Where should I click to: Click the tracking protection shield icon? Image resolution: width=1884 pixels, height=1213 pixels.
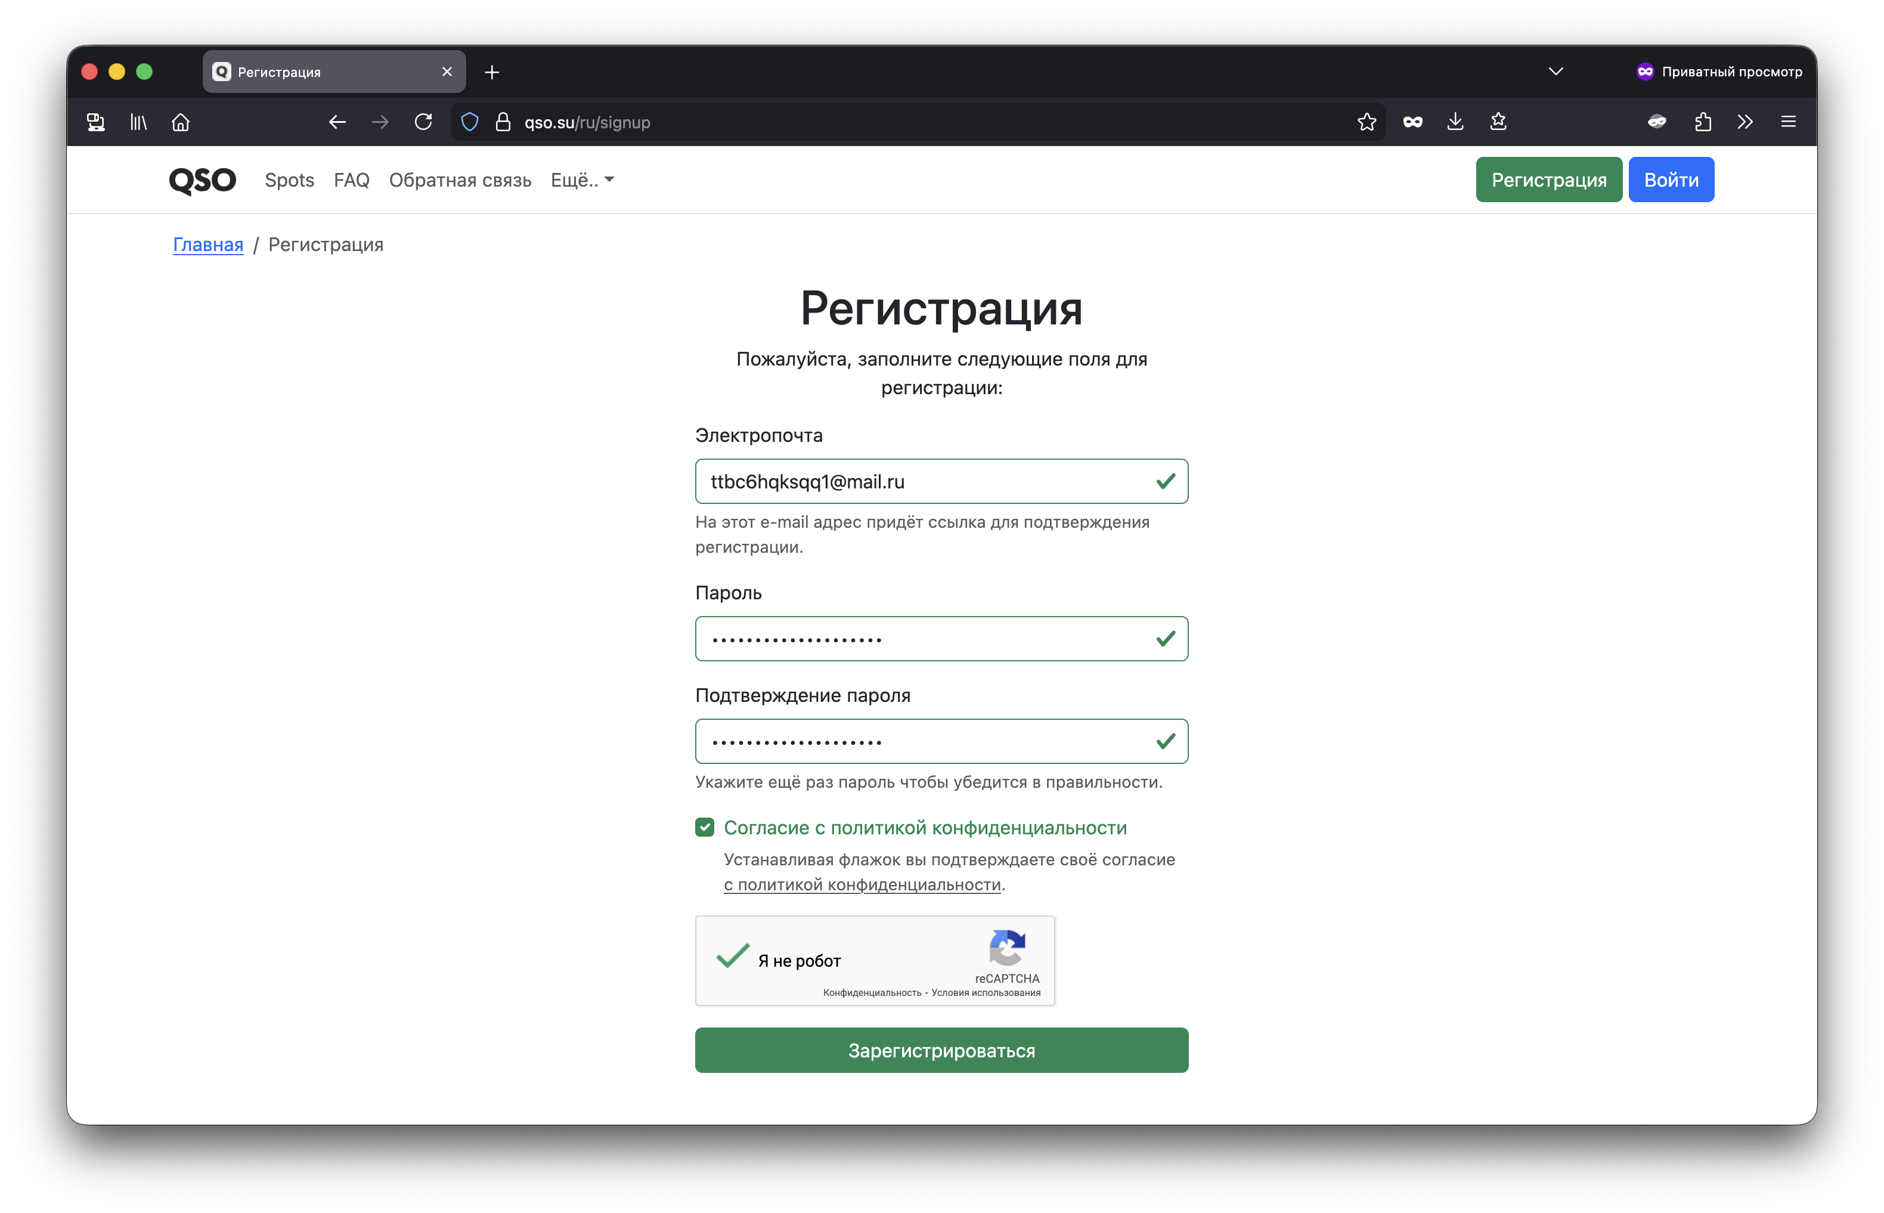pyautogui.click(x=470, y=122)
